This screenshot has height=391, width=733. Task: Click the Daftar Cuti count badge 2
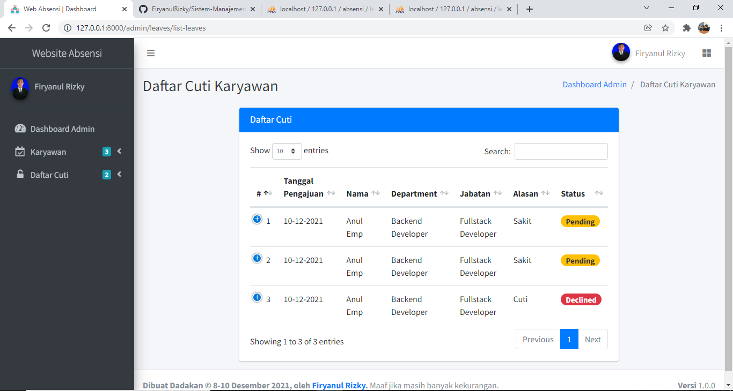107,175
